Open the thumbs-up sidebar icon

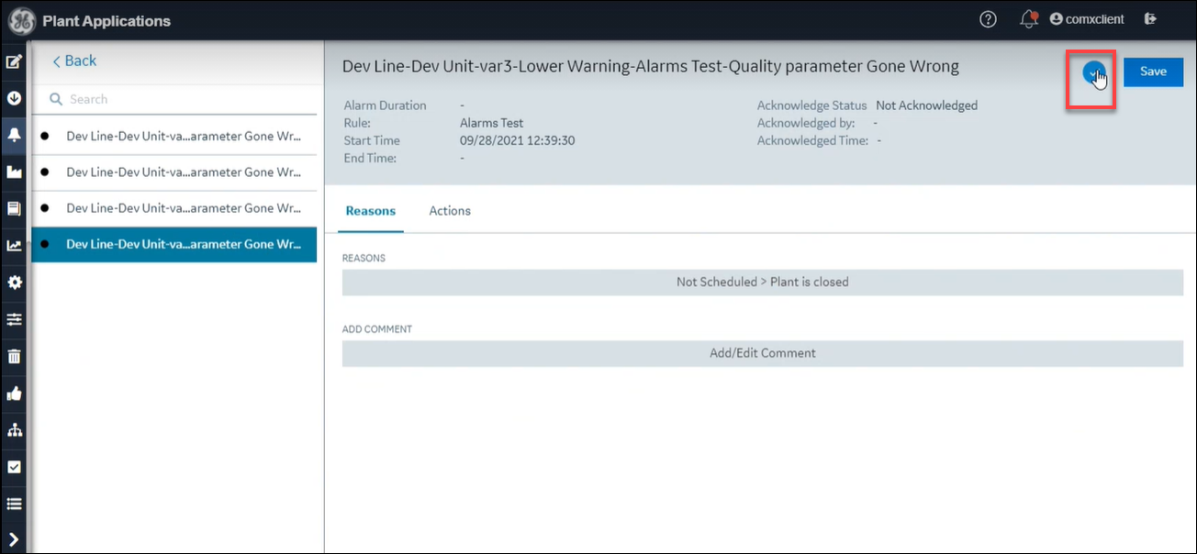(x=14, y=393)
